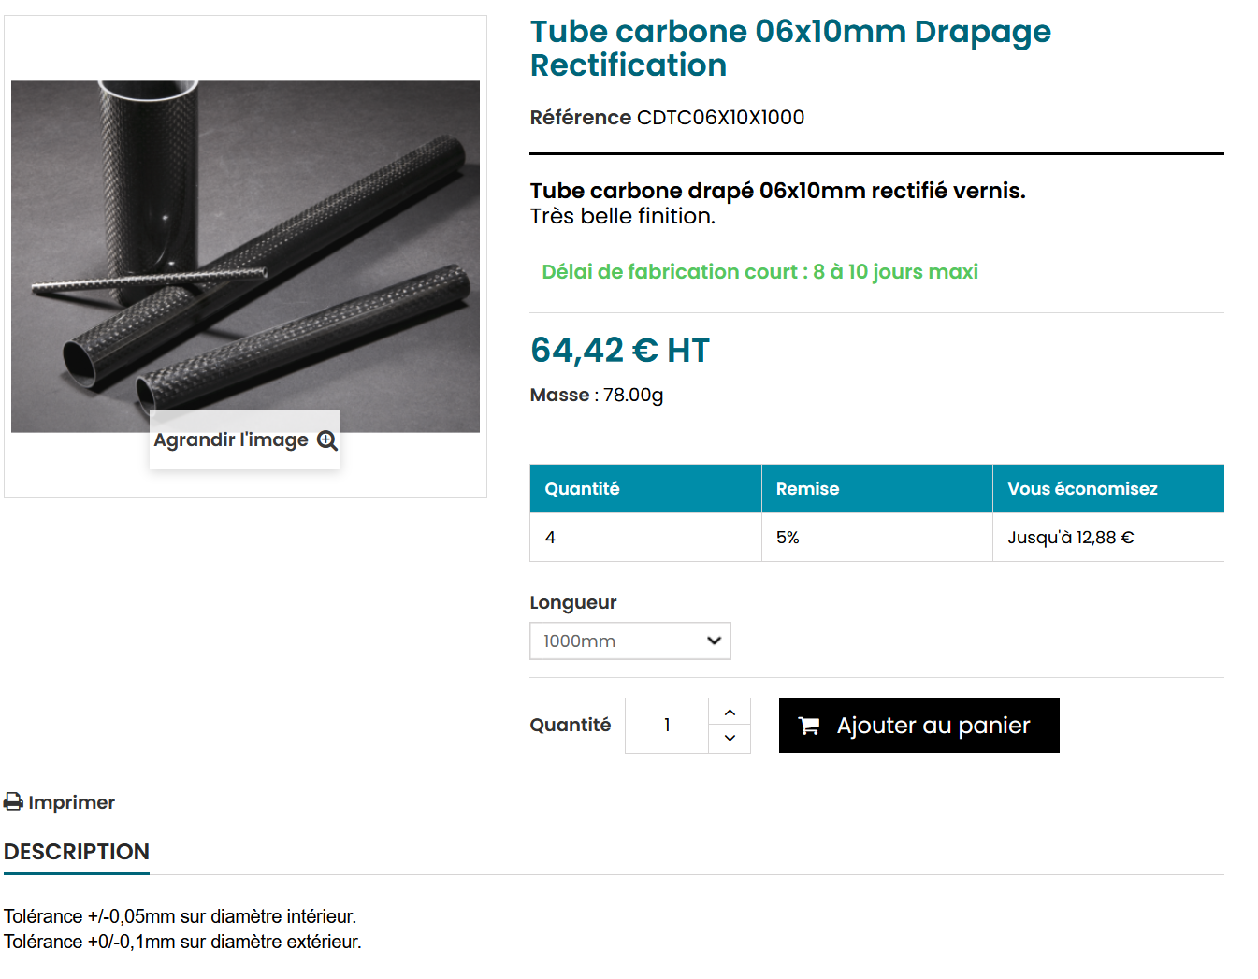The height and width of the screenshot is (979, 1258).
Task: Click the Imprimer link
Action: (60, 802)
